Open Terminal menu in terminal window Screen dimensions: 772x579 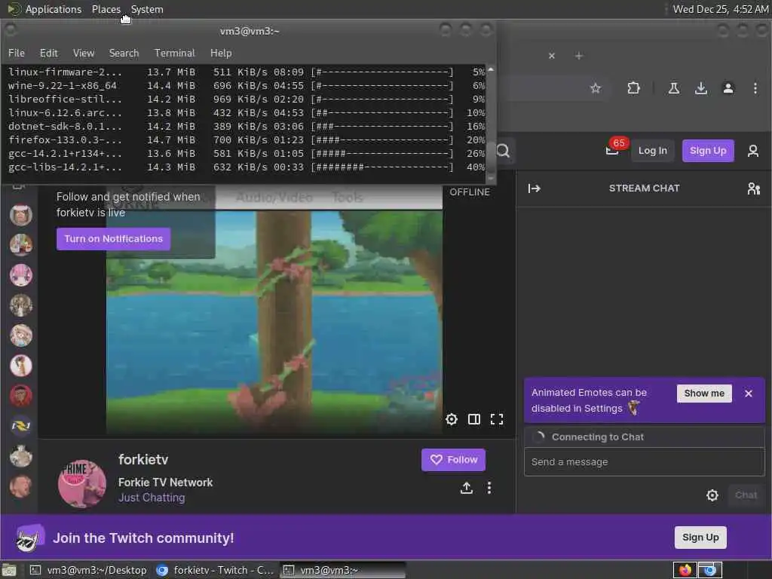tap(174, 53)
